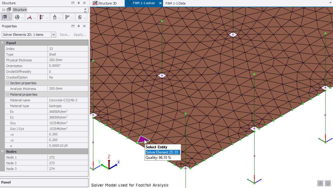Open the sections tool with the circle icon
333x188 pixels.
[17, 17]
